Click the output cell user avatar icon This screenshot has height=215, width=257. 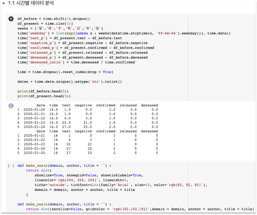point(11,106)
